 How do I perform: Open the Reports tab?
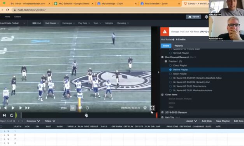coord(179,46)
